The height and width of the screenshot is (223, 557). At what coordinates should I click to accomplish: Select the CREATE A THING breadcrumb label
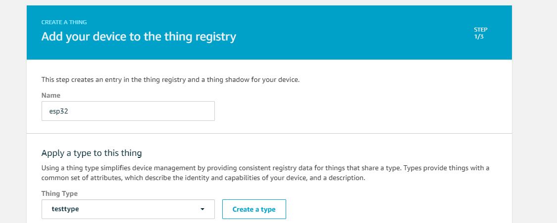click(64, 22)
